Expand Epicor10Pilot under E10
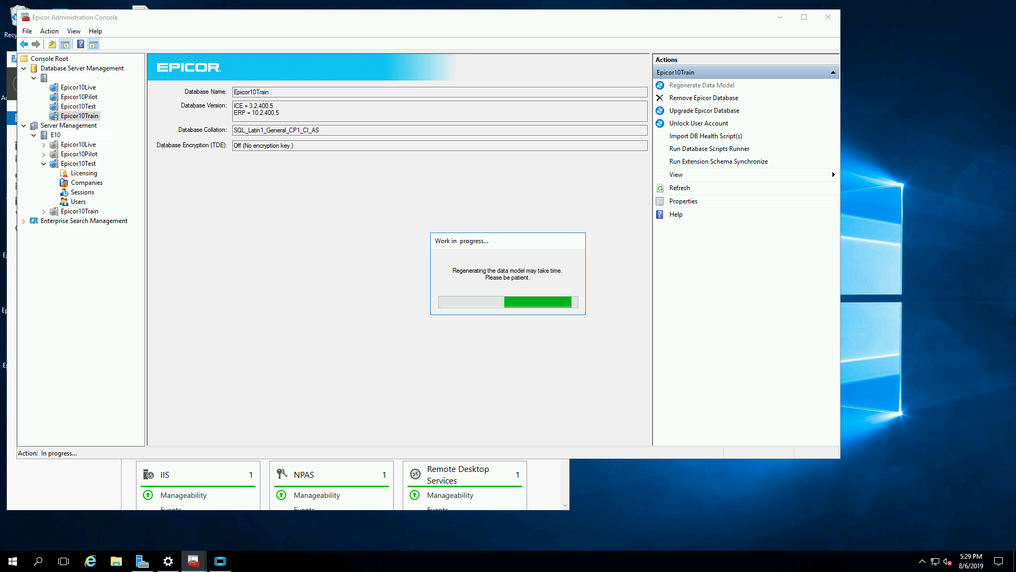Image resolution: width=1016 pixels, height=572 pixels. pos(44,154)
